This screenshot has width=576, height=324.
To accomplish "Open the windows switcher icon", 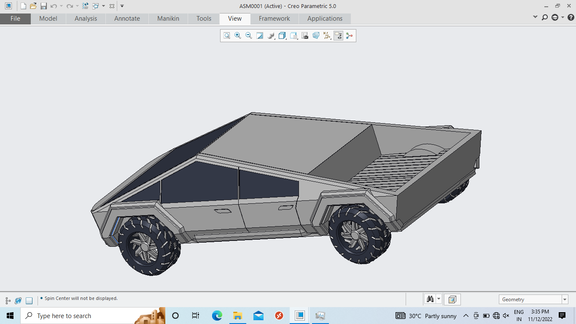I will pos(96,6).
